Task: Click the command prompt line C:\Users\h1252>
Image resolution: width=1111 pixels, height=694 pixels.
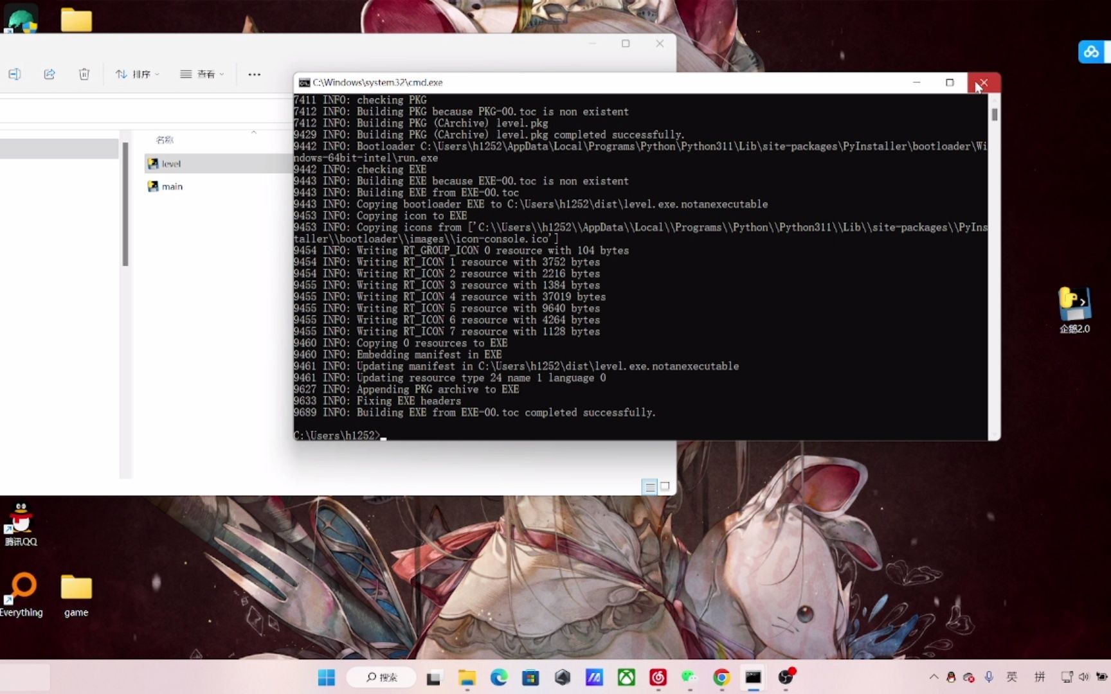Action: [x=337, y=435]
